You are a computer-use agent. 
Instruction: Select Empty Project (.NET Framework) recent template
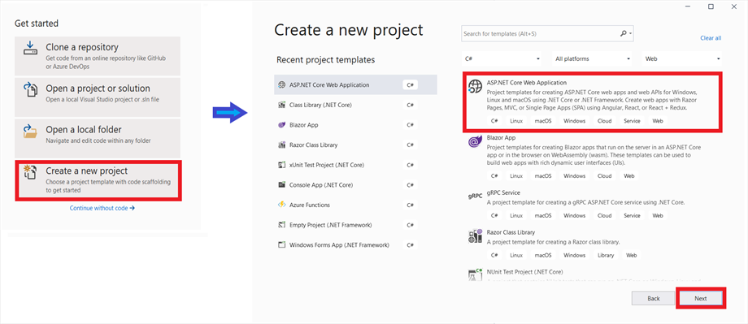[x=355, y=225]
